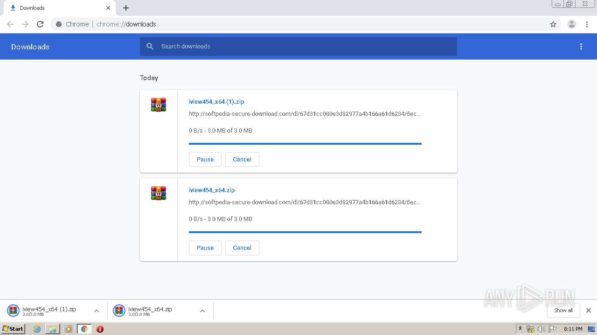
Task: Click the Show desktop tray button
Action: [591, 329]
